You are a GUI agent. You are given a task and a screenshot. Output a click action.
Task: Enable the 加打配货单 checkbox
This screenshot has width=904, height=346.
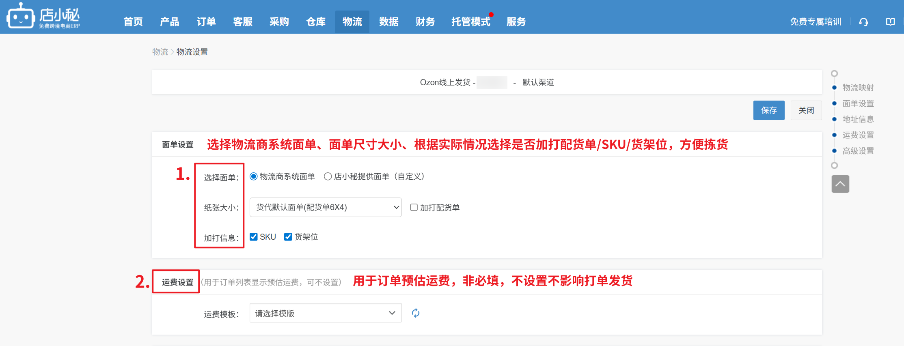pyautogui.click(x=414, y=207)
